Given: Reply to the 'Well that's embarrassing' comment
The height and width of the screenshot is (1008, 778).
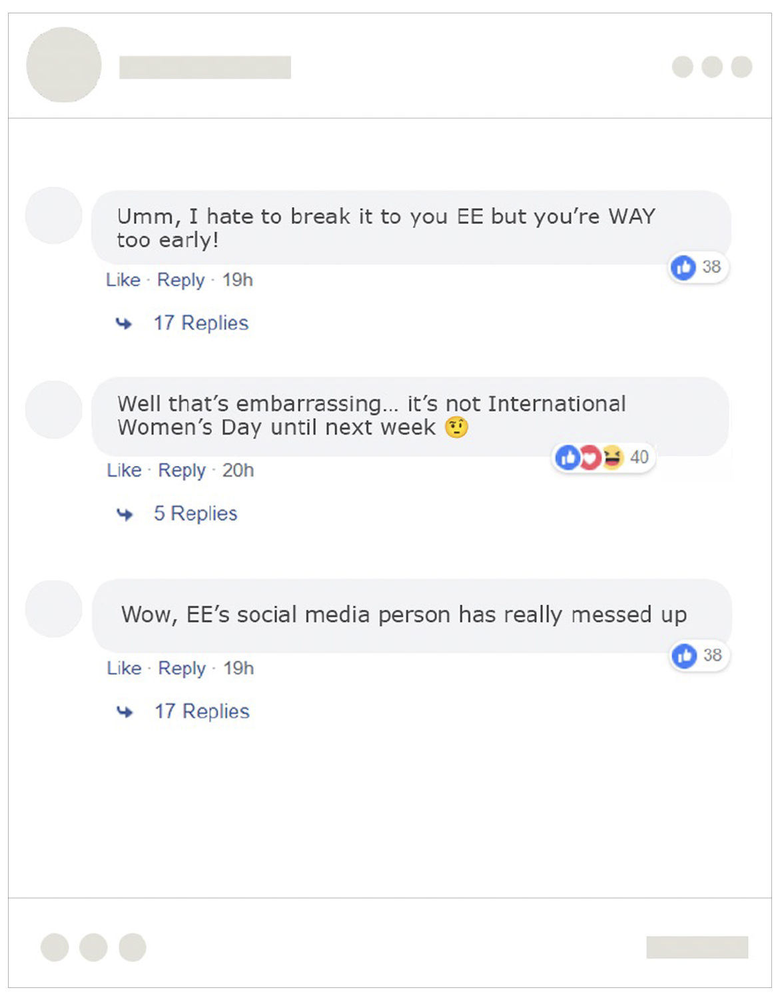Looking at the screenshot, I should [181, 471].
